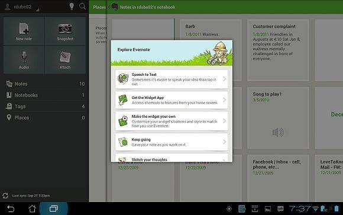Image resolution: width=343 pixels, height=215 pixels.
Task: Open the search magnifier icon
Action: pyautogui.click(x=82, y=6)
